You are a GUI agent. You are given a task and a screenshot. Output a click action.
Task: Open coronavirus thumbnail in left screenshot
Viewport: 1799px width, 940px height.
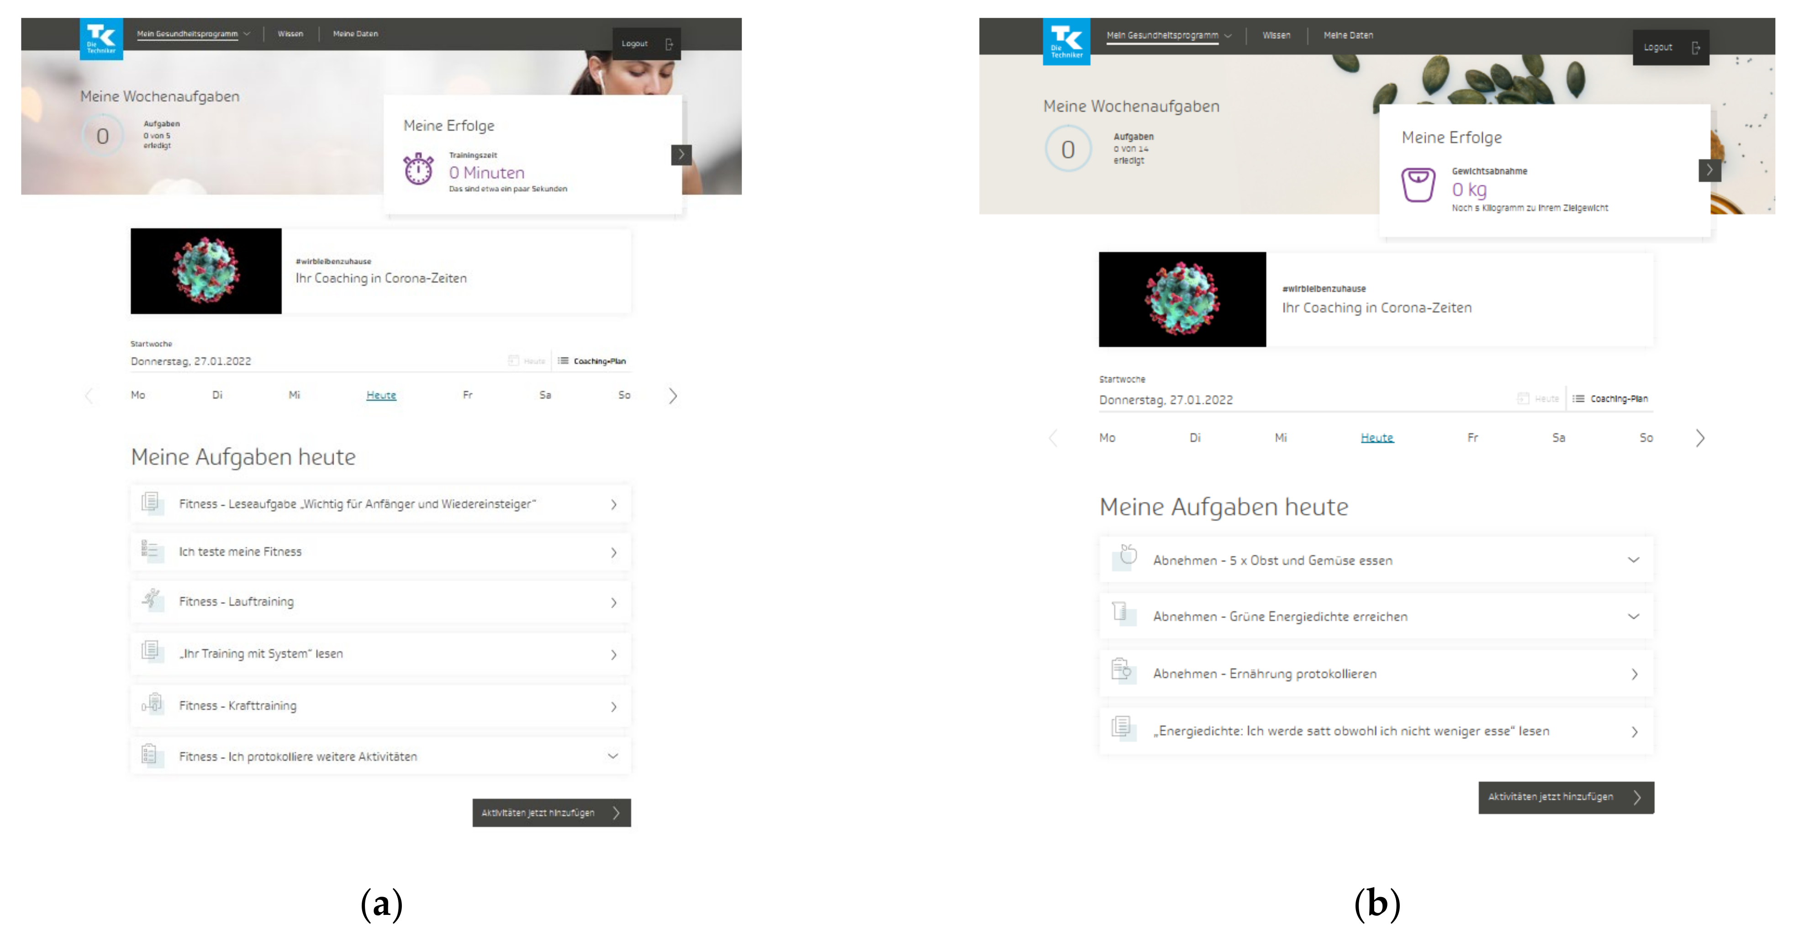(x=206, y=271)
